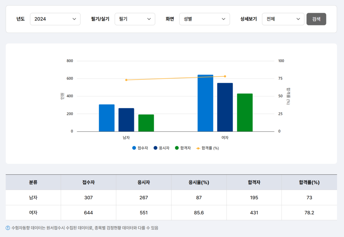
Task: Open the 화면 dropdown showing 성별
Action: point(204,19)
